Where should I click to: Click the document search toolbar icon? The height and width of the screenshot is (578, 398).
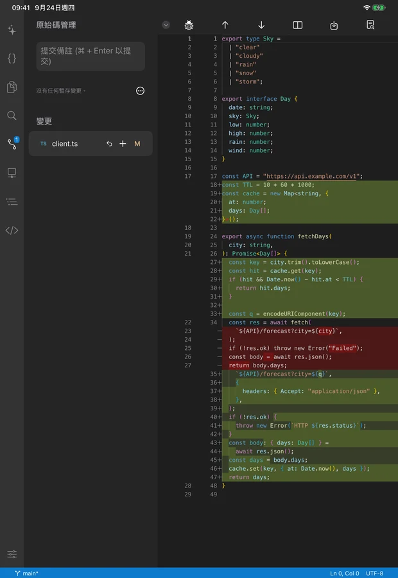pos(370,25)
